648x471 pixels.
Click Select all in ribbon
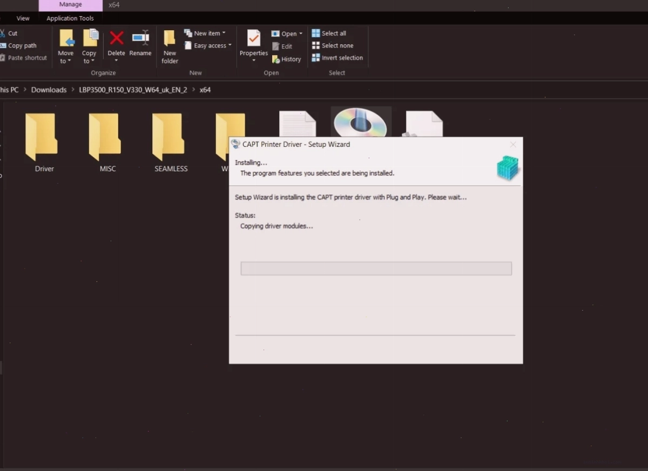coord(329,33)
